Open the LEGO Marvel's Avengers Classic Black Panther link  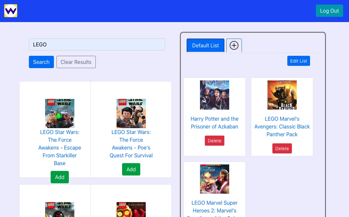click(282, 127)
